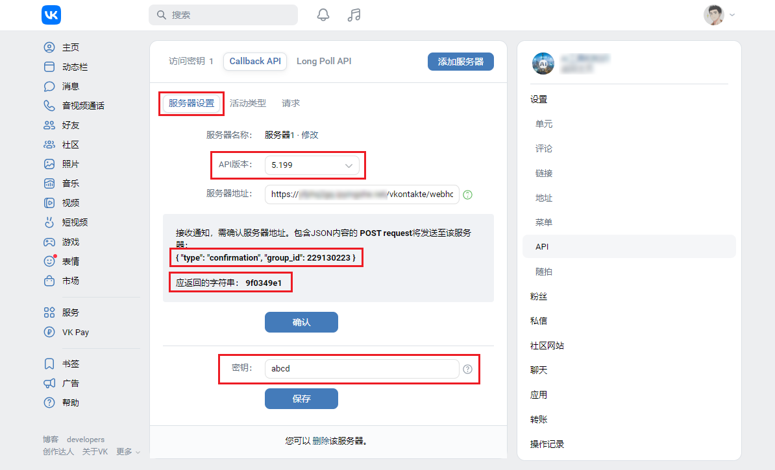This screenshot has width=775, height=470.
Task: Click the 游戏 games controller icon
Action: (x=49, y=242)
